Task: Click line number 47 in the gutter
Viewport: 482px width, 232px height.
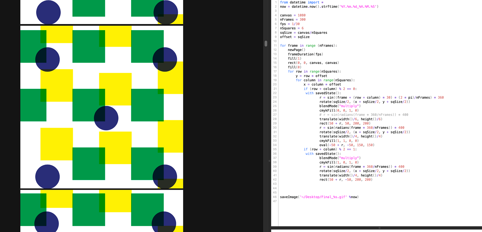Action: [x=275, y=201]
